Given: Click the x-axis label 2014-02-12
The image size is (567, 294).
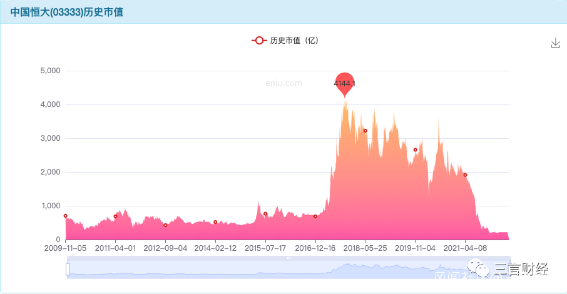Looking at the screenshot, I should [215, 248].
